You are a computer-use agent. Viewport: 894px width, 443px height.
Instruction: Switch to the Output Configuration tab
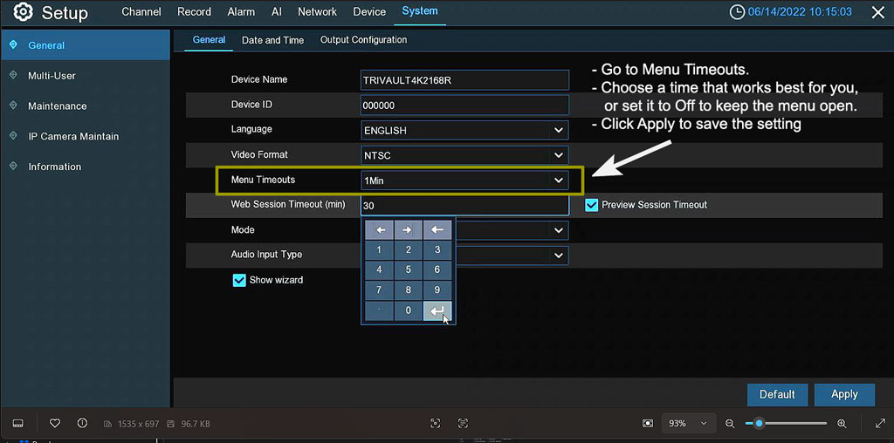(364, 40)
